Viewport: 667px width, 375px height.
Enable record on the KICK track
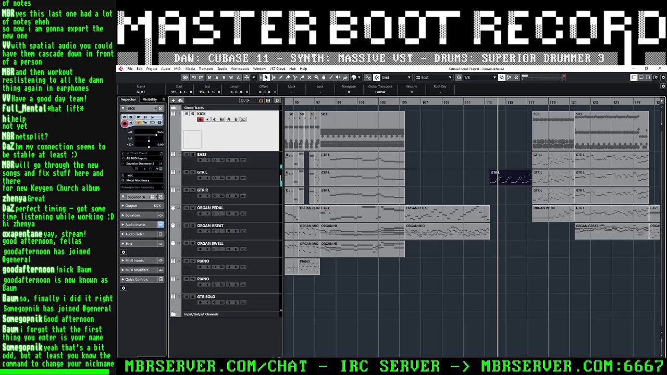tap(200, 119)
